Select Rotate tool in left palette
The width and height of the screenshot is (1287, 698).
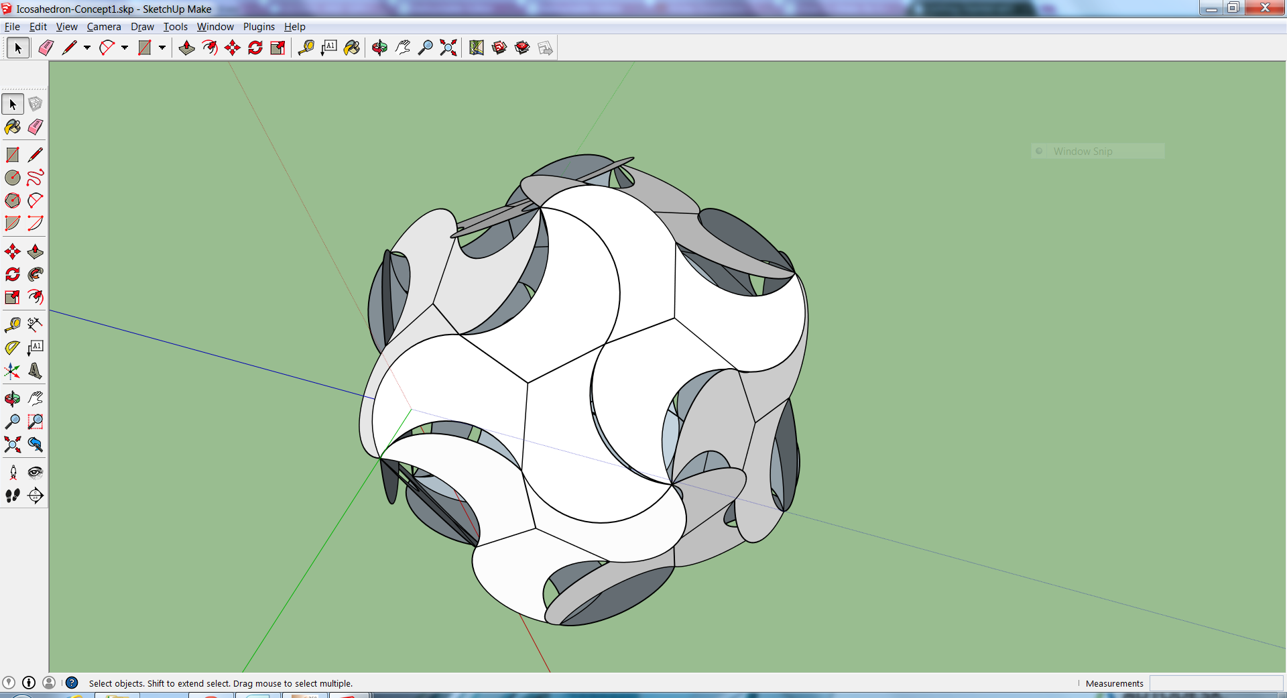coord(13,274)
